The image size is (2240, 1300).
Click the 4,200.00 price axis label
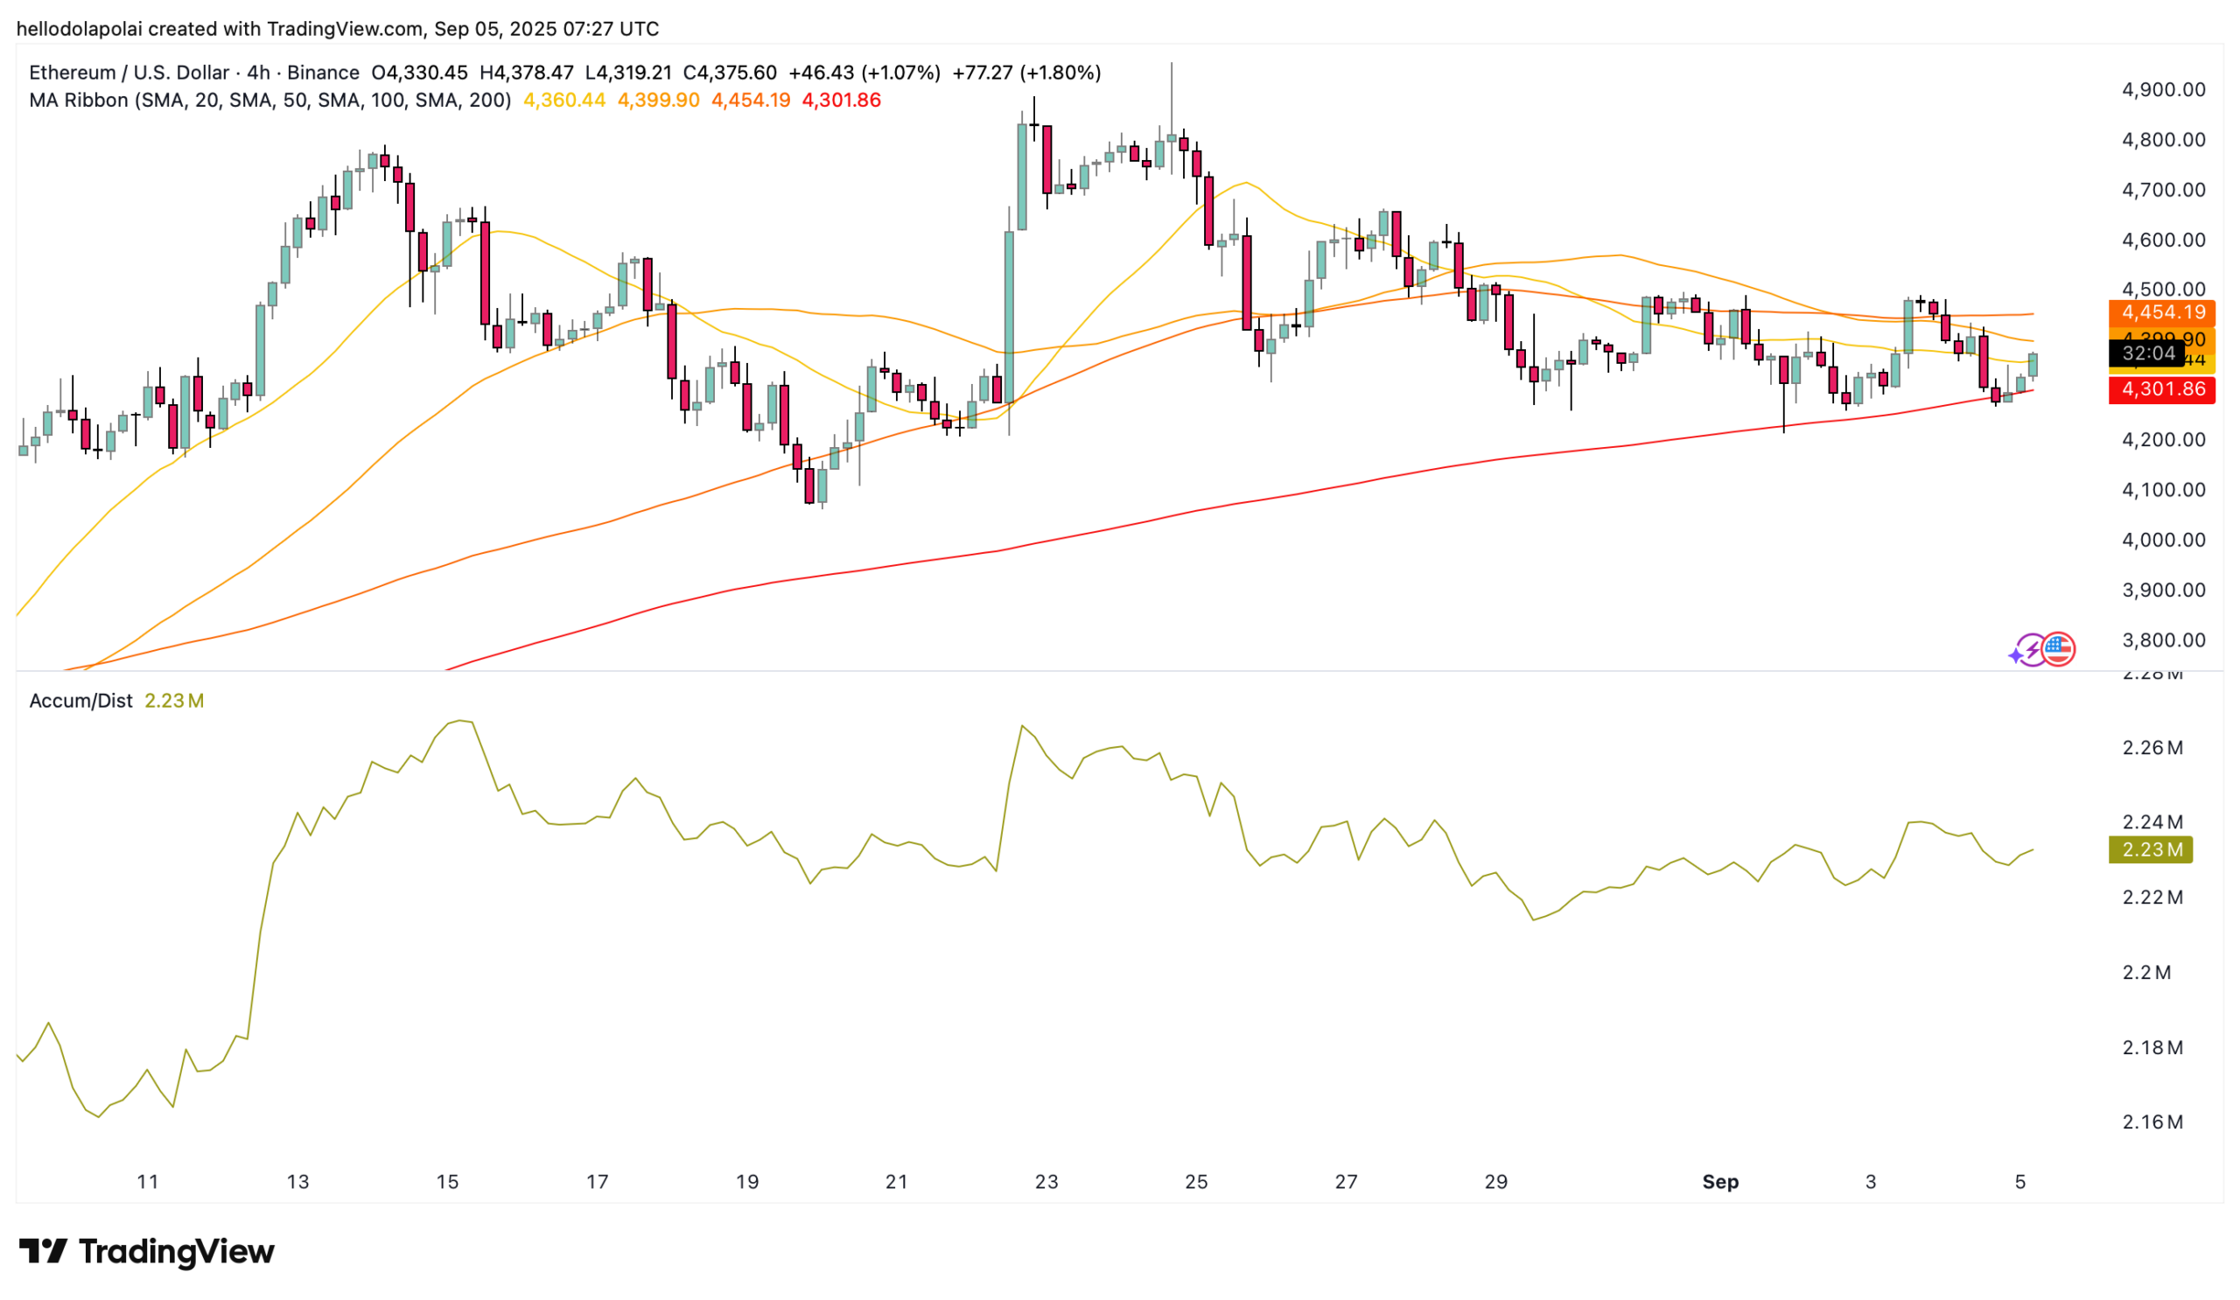click(2164, 440)
